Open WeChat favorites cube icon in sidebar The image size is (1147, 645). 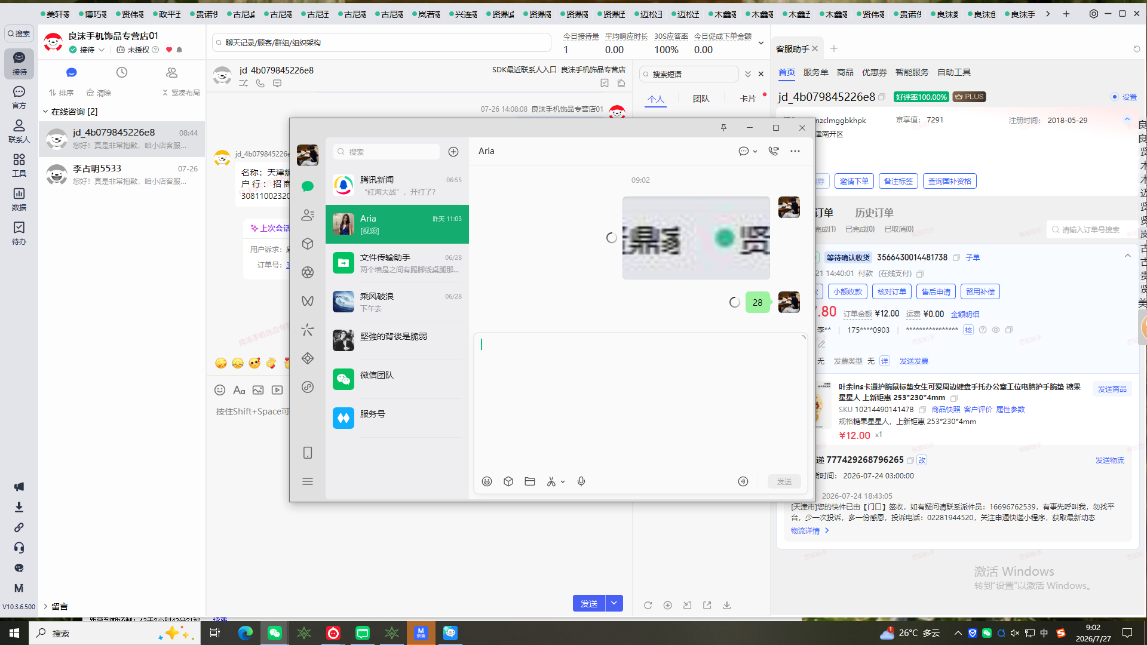[308, 244]
